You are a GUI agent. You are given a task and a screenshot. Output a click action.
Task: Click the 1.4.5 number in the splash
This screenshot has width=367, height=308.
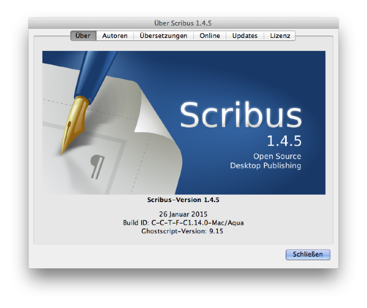click(x=284, y=141)
